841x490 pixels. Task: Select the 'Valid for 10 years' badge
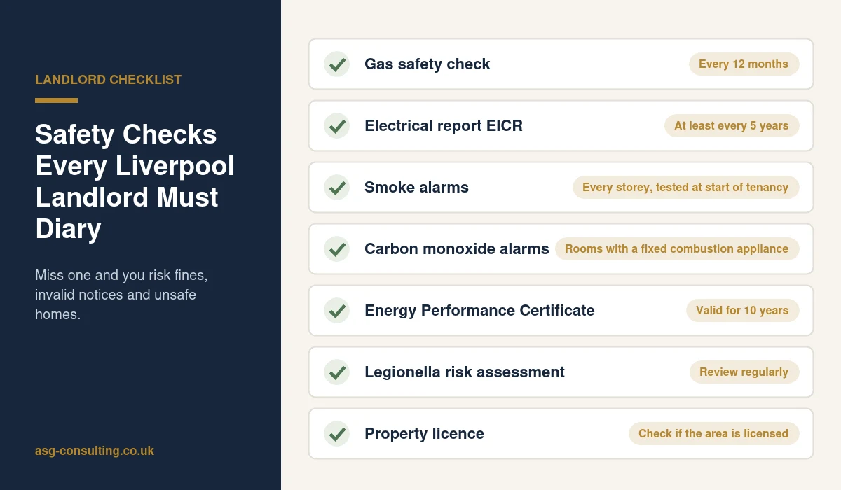click(x=742, y=311)
